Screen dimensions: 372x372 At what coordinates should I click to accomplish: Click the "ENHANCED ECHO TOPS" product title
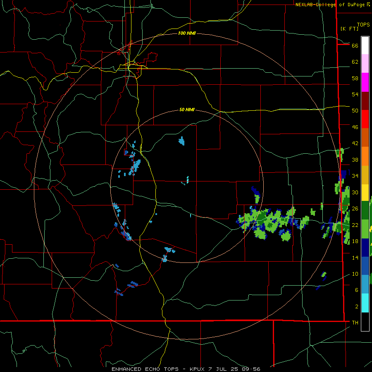pyautogui.click(x=145, y=369)
